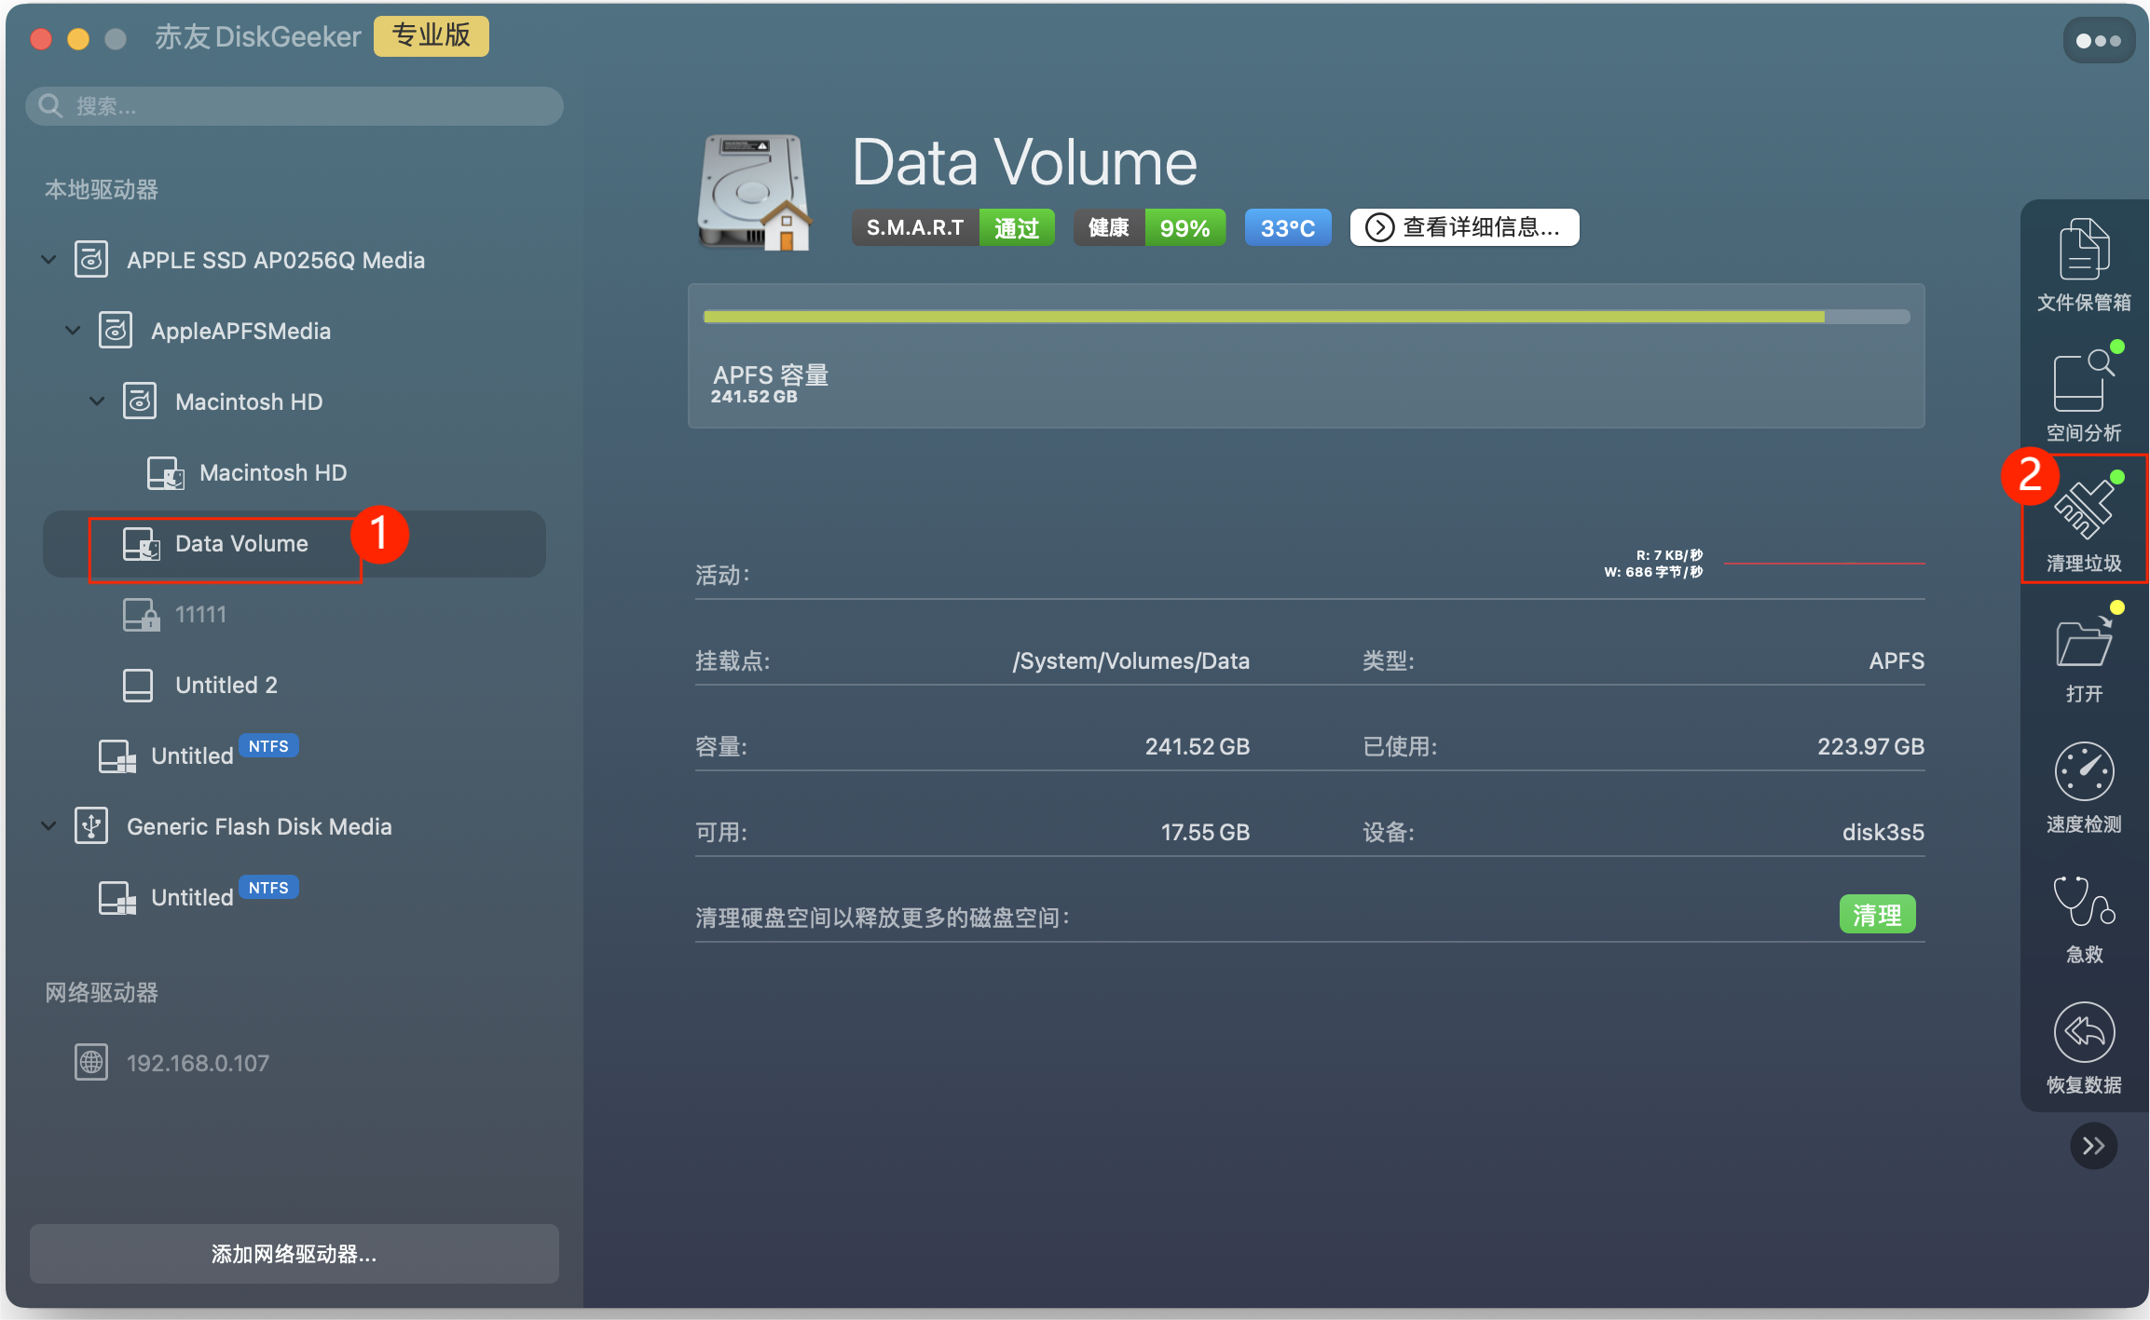Click the green 清理 clean button

coord(1876,915)
